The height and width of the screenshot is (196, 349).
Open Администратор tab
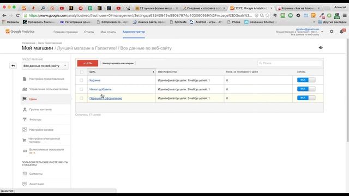click(134, 32)
